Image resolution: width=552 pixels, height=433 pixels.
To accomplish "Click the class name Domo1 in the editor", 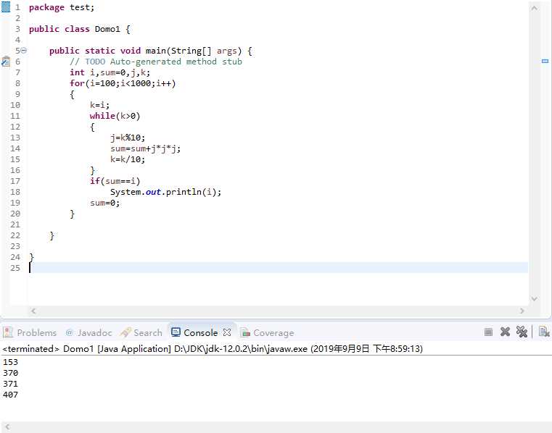I will pos(107,29).
